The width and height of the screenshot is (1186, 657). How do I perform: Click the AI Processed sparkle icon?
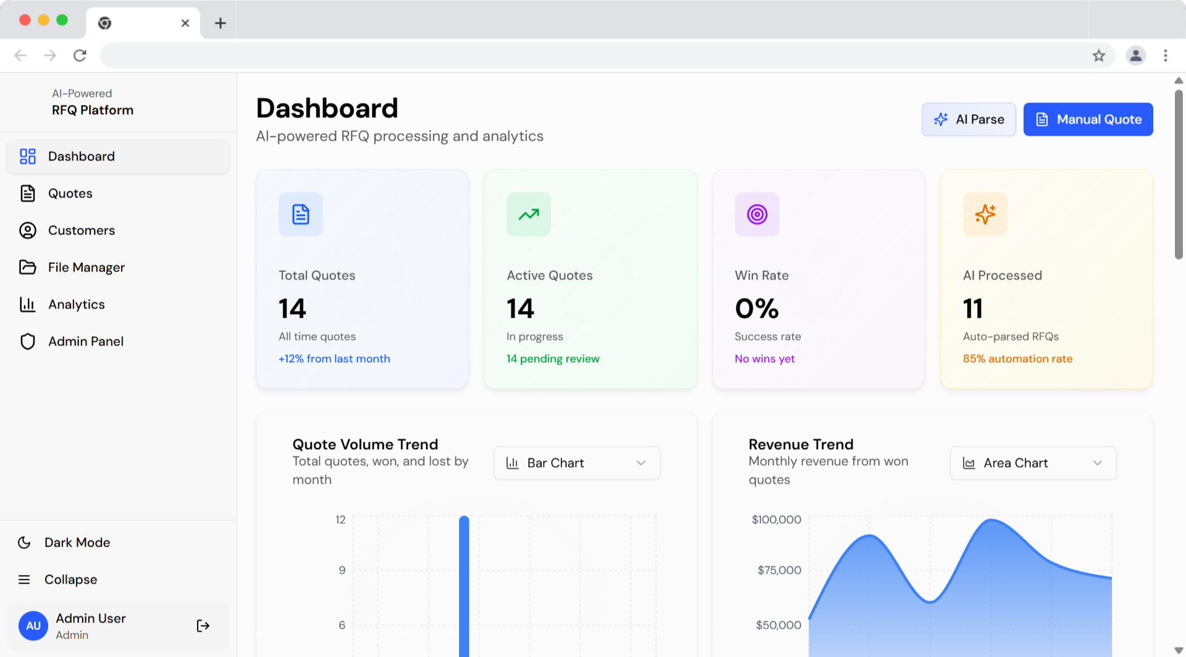tap(985, 214)
